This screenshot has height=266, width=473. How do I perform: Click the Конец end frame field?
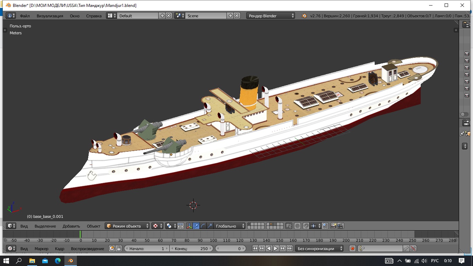[x=191, y=248]
